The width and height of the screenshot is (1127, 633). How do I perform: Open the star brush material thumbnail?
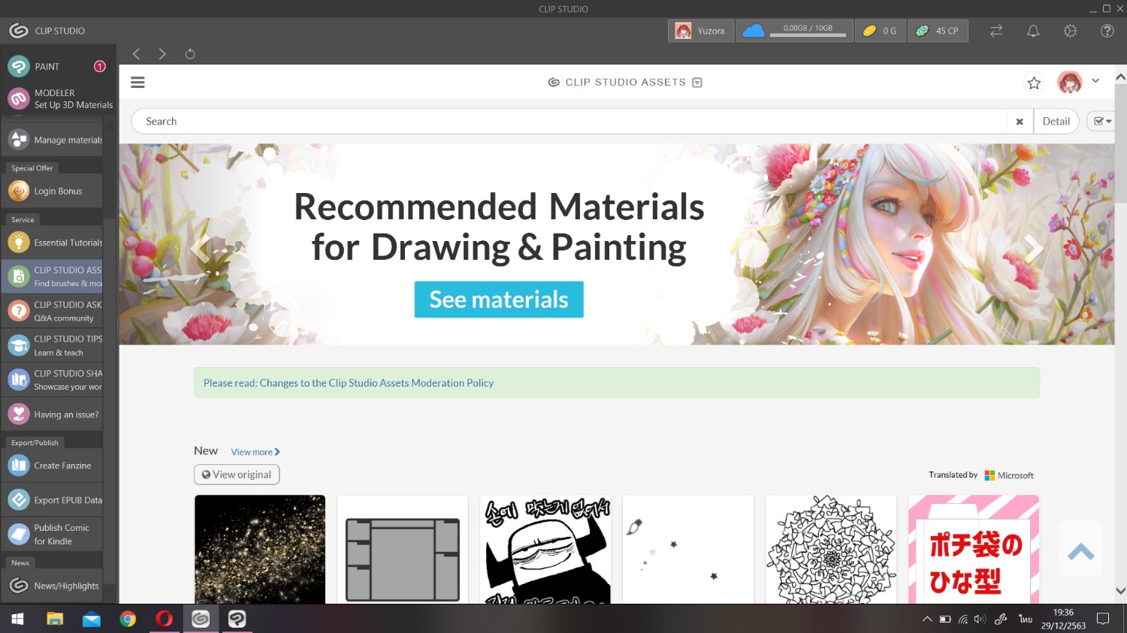coord(688,549)
